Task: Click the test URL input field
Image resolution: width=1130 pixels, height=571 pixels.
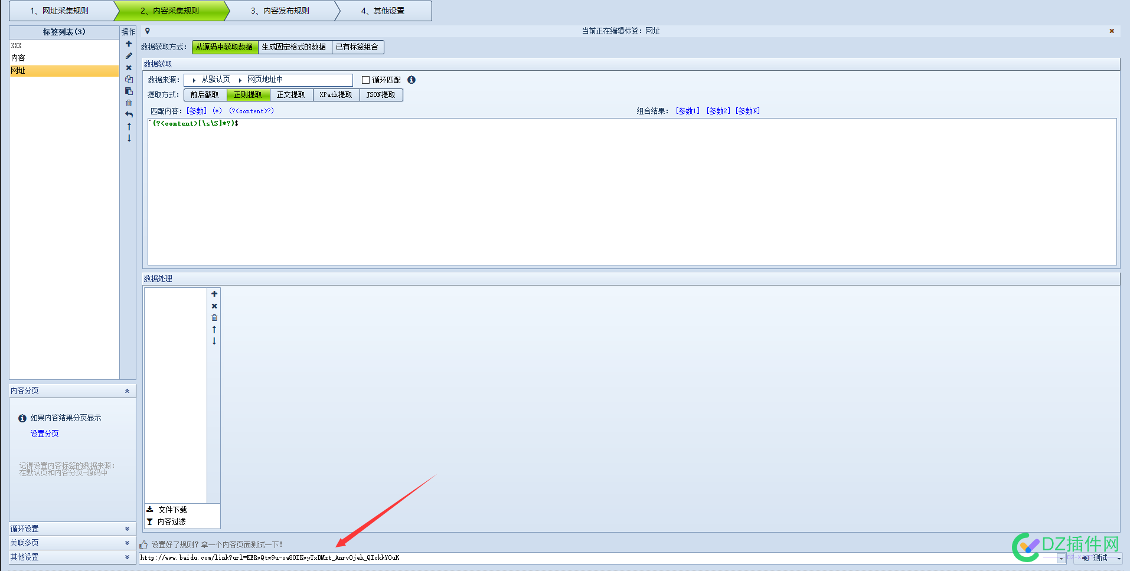Action: click(x=590, y=557)
